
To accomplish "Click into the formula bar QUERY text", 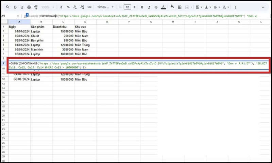I will (143, 16).
